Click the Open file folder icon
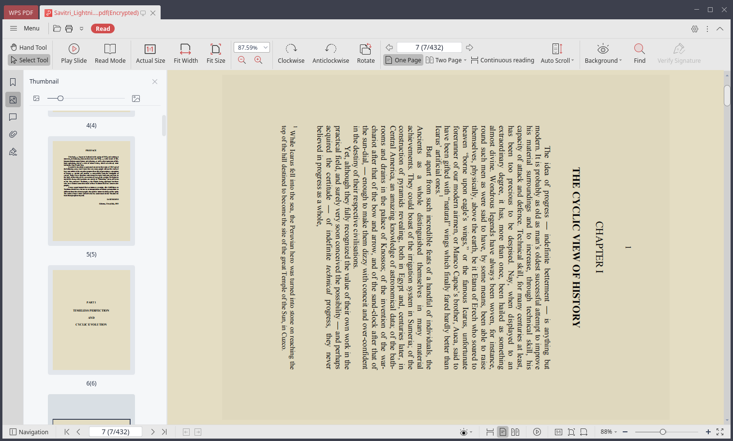 pyautogui.click(x=57, y=28)
